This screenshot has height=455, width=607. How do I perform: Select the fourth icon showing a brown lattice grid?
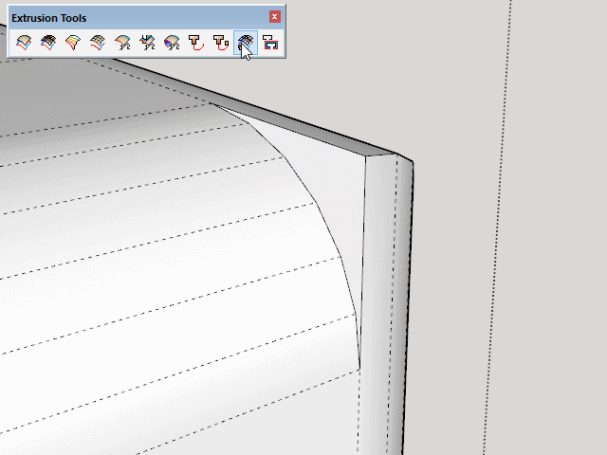[x=98, y=42]
